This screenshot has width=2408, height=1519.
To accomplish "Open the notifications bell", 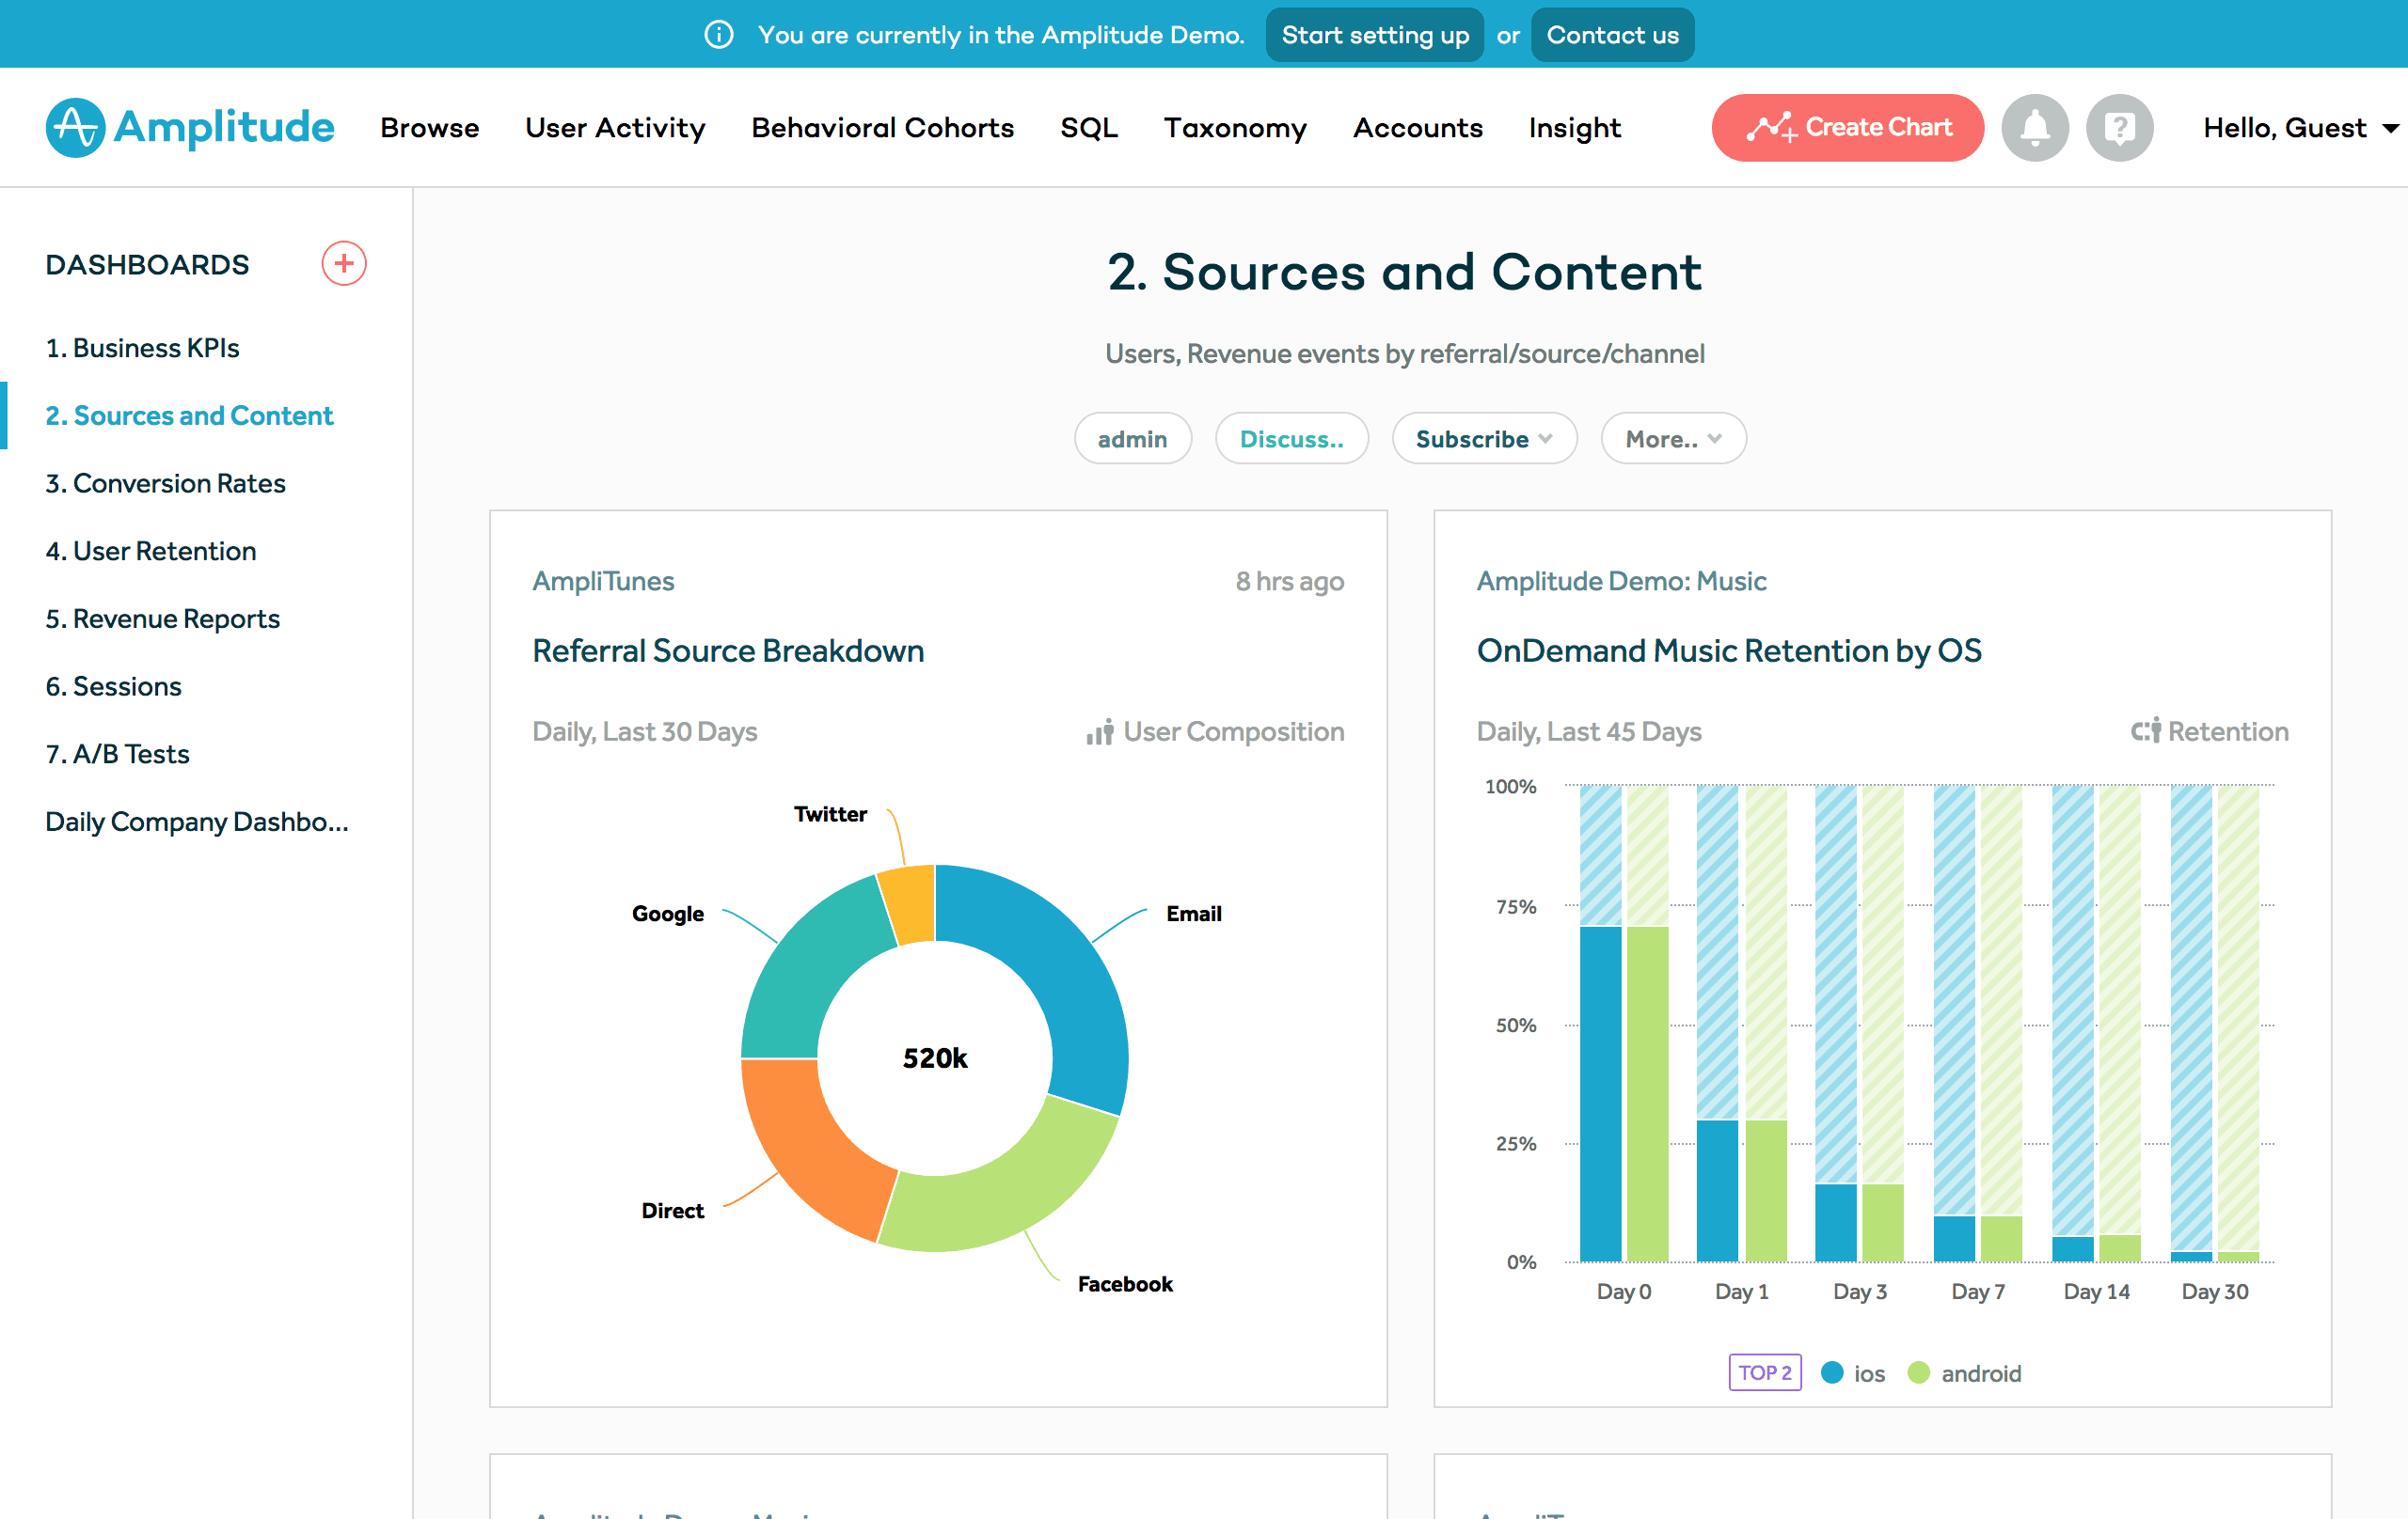I will tap(2034, 127).
